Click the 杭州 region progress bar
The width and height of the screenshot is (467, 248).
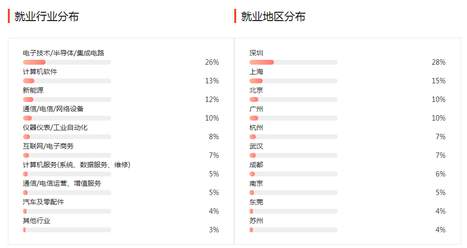(x=294, y=137)
